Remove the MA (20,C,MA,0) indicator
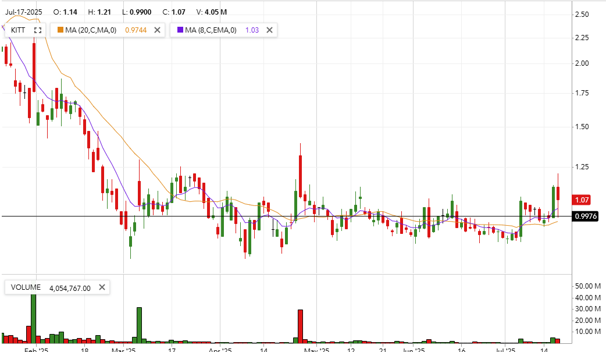Image resolution: width=606 pixels, height=352 pixels. click(157, 30)
